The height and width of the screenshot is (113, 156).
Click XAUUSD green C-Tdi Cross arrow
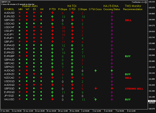pyautogui.click(x=96, y=99)
